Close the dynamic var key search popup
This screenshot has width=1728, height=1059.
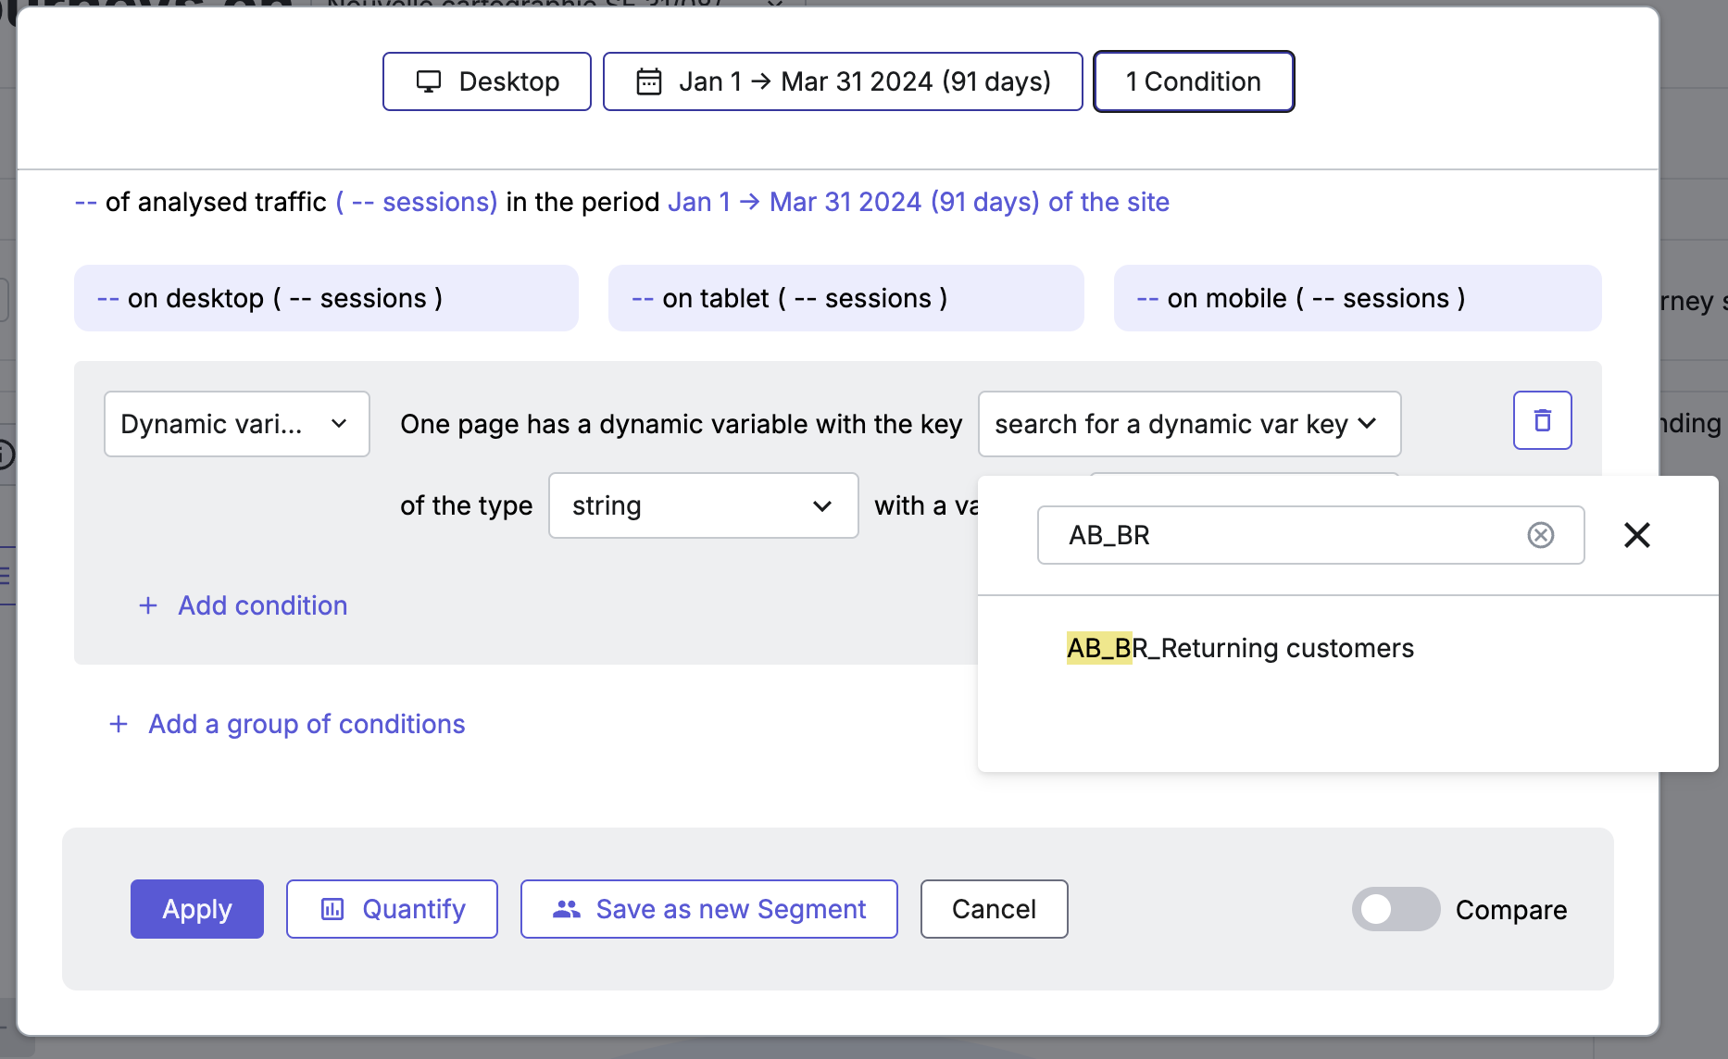pos(1636,535)
